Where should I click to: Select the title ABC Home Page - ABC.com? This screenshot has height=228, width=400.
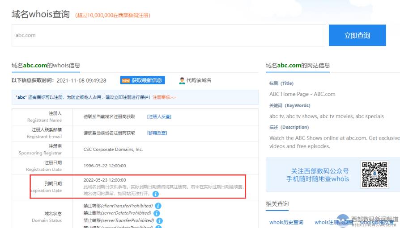point(302,94)
